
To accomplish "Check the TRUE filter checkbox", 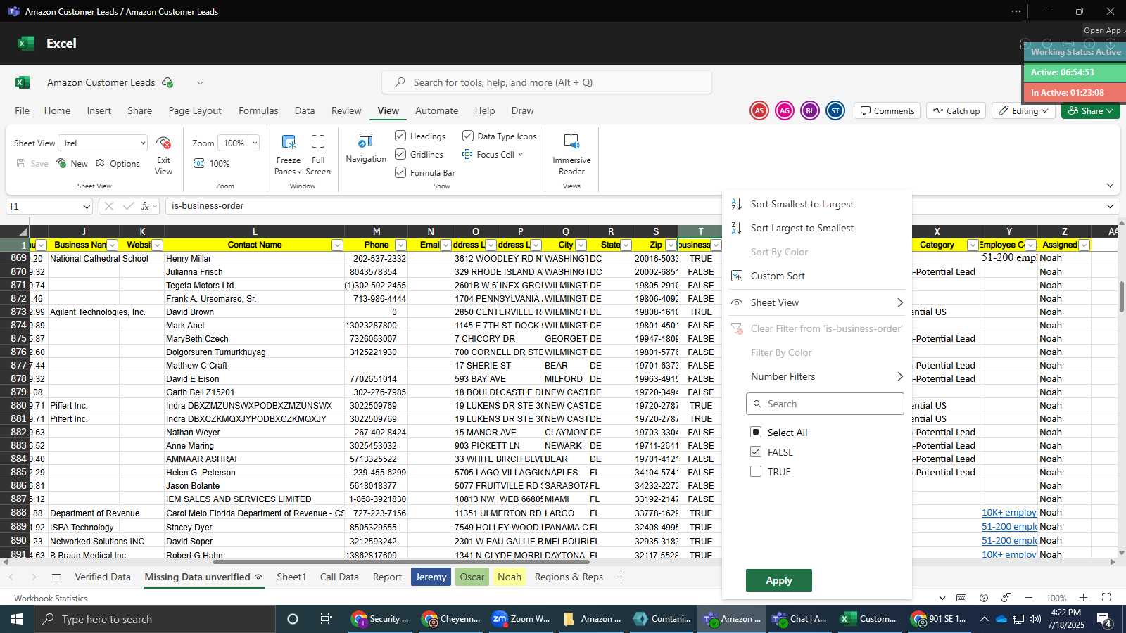I will click(x=756, y=471).
